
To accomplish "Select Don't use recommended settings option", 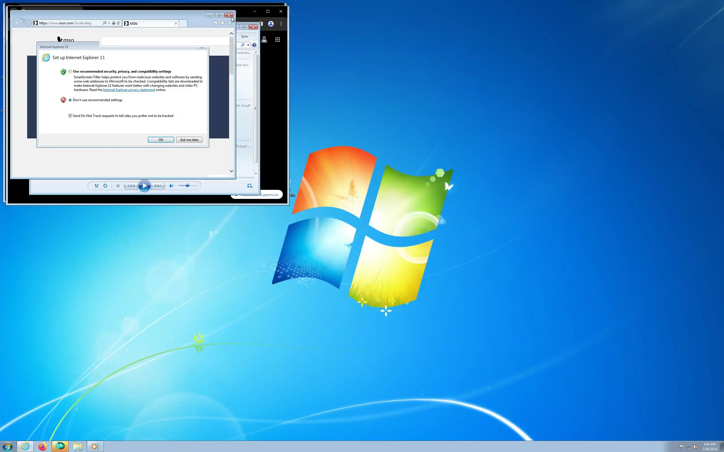I will (70, 100).
